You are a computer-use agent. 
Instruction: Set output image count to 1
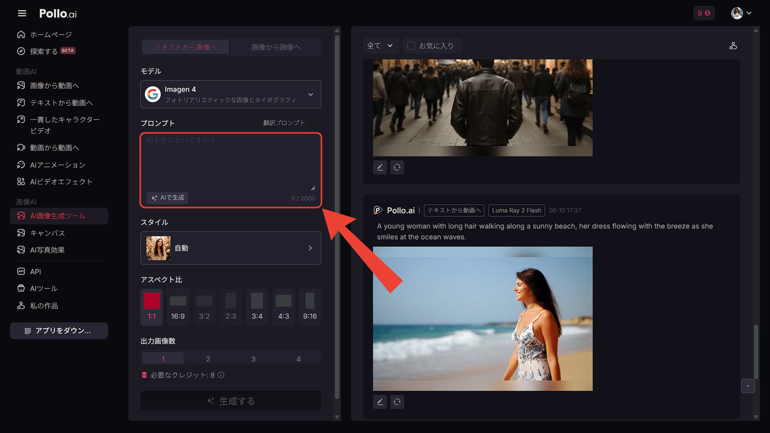click(x=163, y=359)
